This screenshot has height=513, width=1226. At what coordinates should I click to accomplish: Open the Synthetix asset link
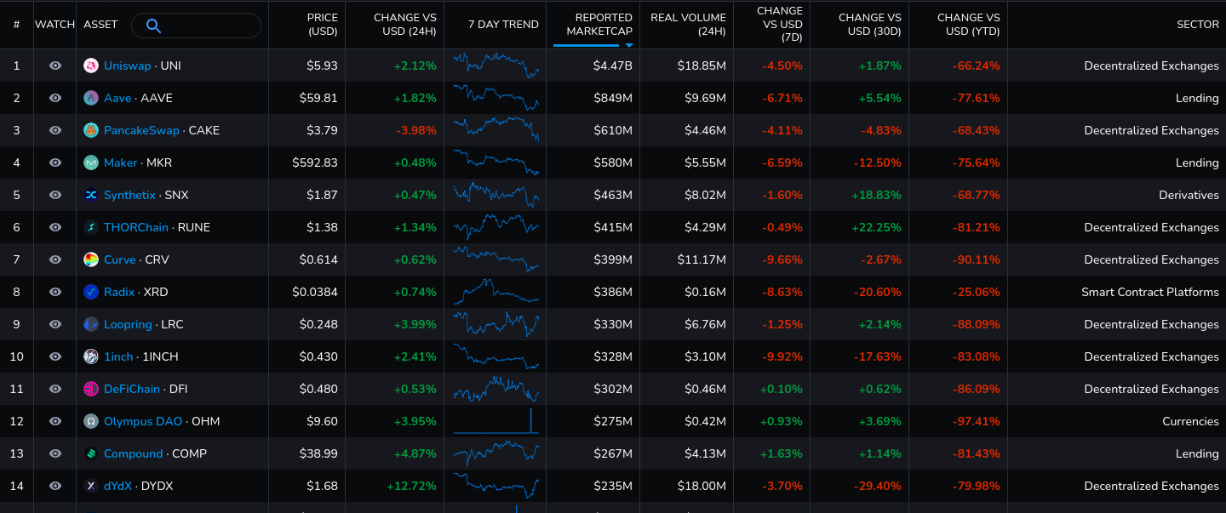pyautogui.click(x=129, y=195)
